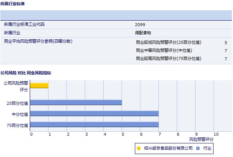Click the median score value 7

(x=226, y=51)
